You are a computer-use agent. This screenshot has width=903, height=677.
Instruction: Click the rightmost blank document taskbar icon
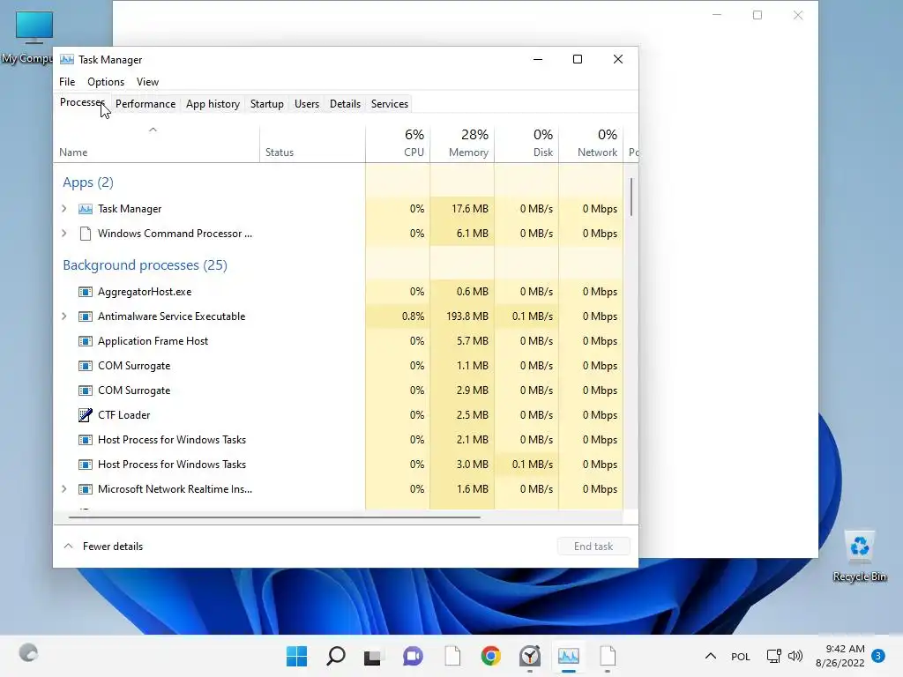tap(608, 656)
